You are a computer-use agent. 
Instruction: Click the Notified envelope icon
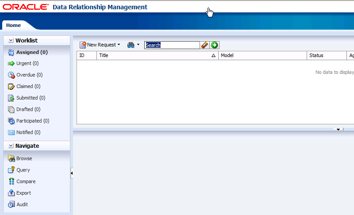click(11, 132)
